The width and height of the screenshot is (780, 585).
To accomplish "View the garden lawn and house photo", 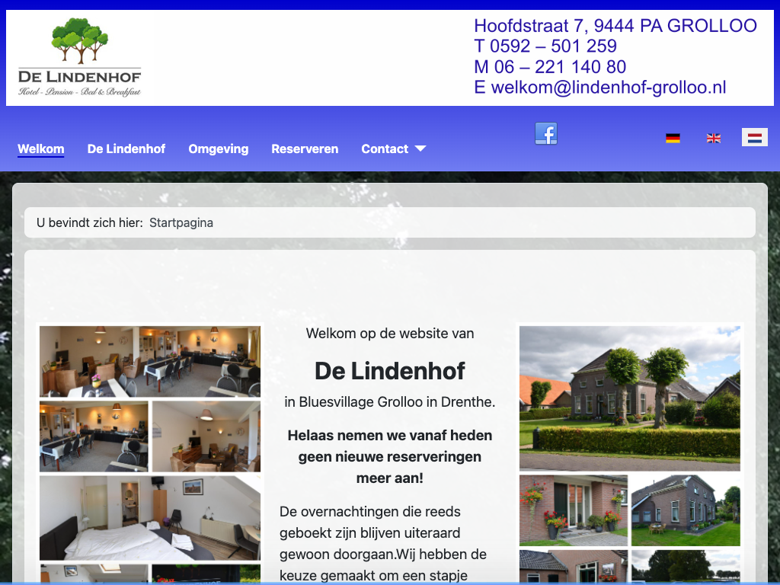I will tap(686, 510).
